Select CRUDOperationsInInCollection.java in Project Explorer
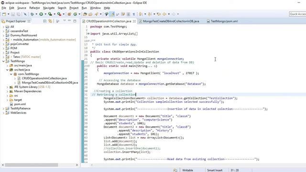 coord(44,78)
